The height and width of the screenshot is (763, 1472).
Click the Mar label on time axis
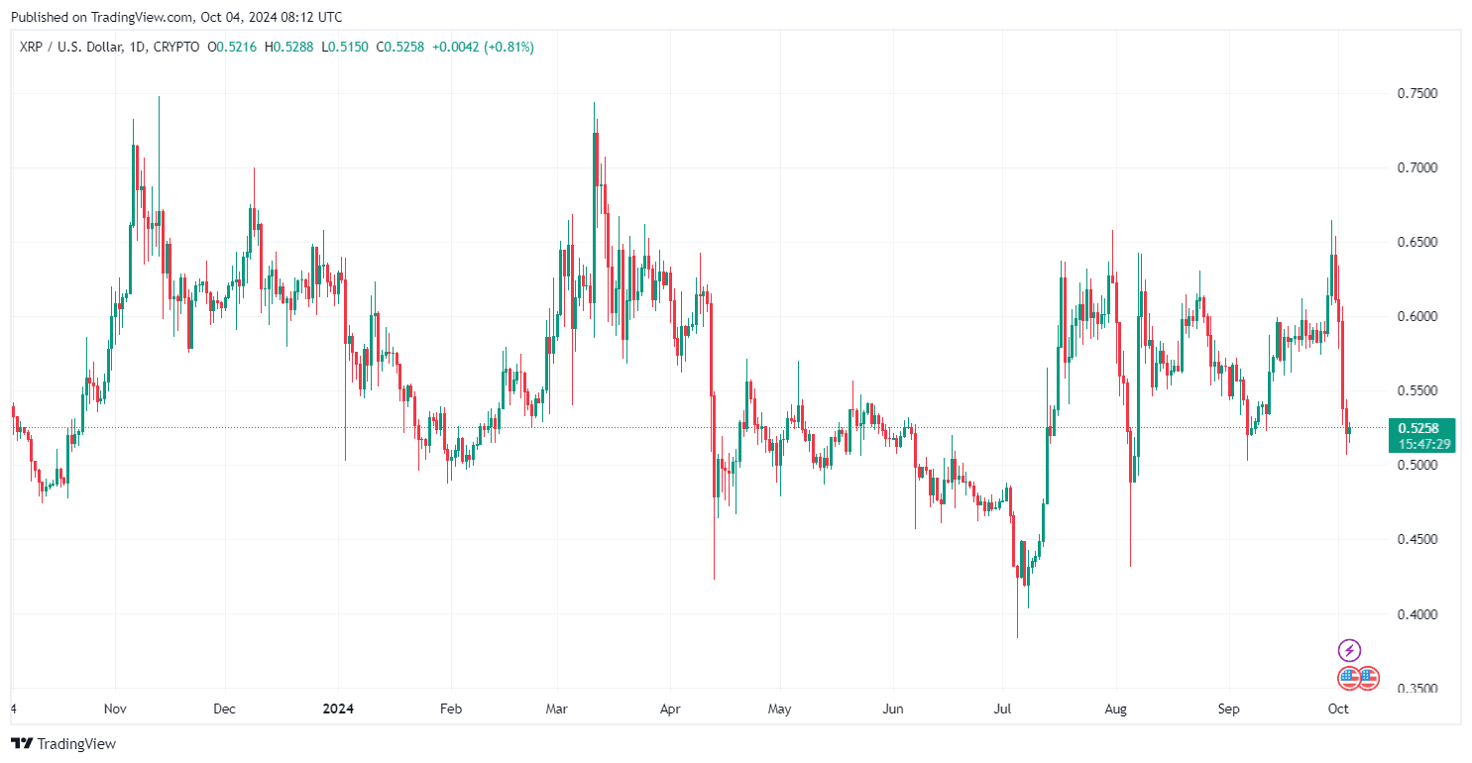(x=556, y=709)
